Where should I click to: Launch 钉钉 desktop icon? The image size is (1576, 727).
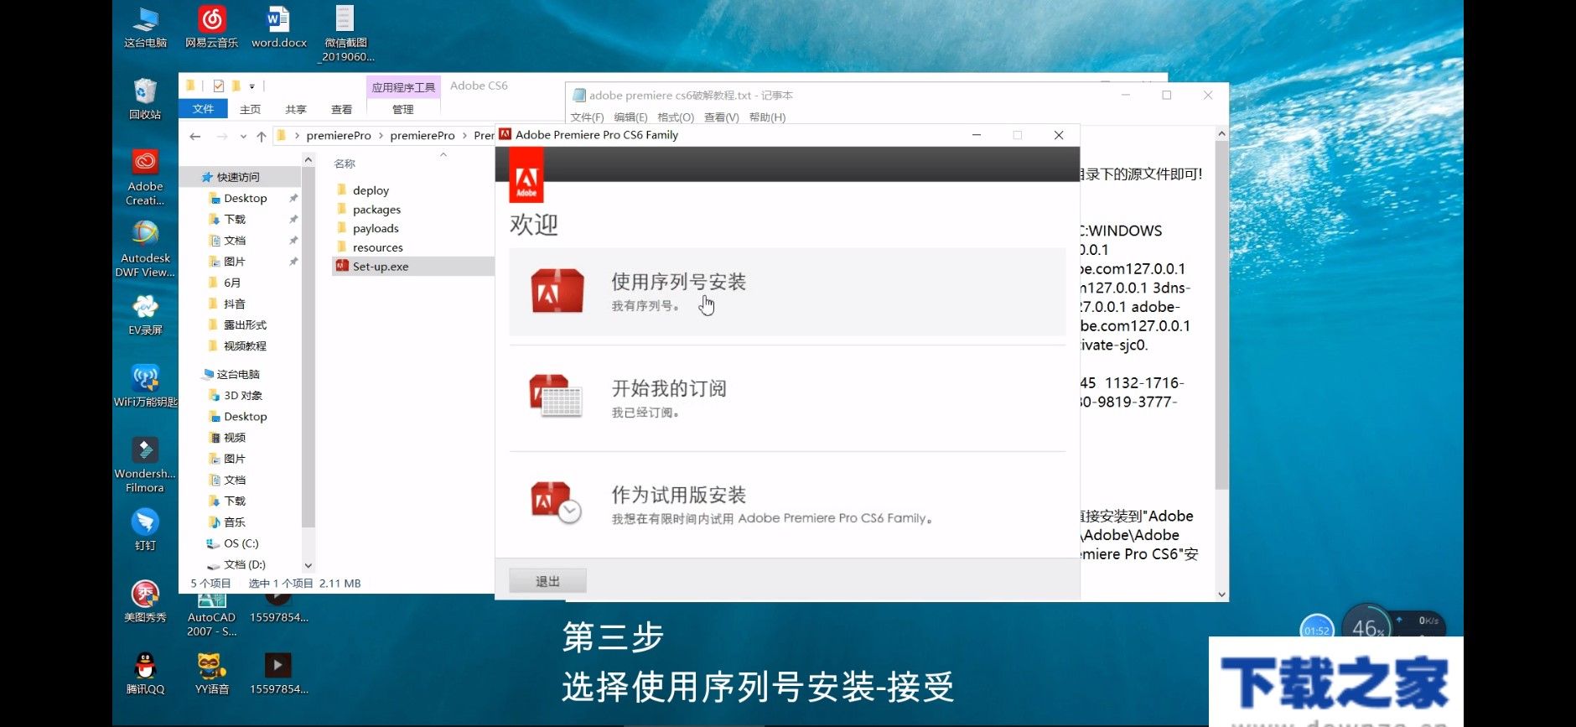[x=145, y=530]
